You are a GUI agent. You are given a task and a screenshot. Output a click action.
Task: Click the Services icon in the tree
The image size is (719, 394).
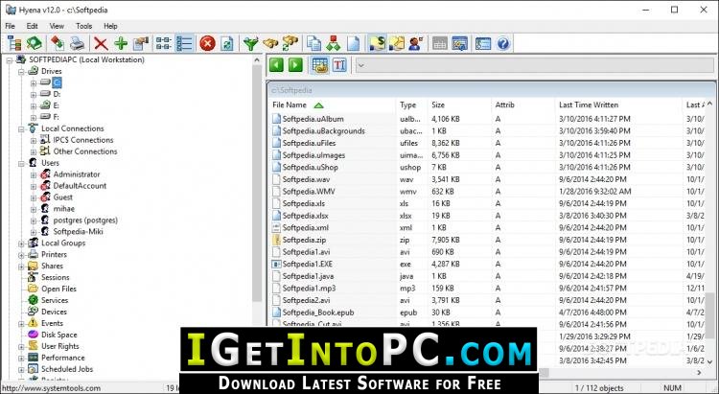tap(32, 300)
